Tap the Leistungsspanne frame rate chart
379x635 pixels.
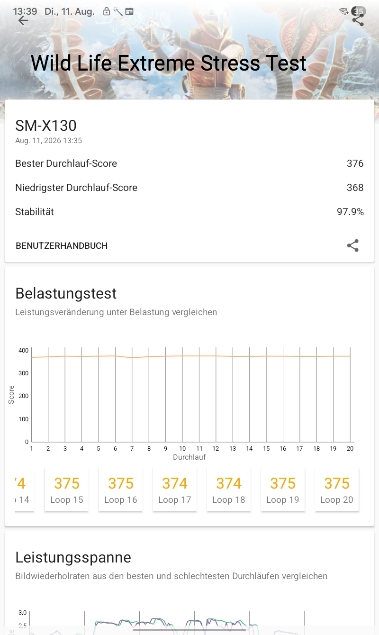click(189, 622)
